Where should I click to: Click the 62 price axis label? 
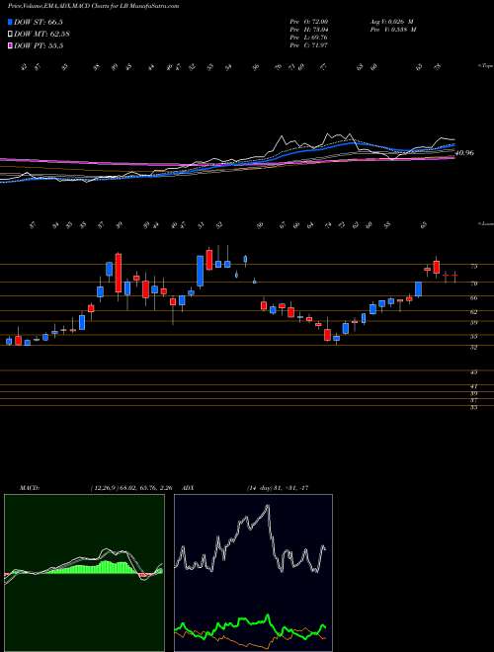click(474, 311)
